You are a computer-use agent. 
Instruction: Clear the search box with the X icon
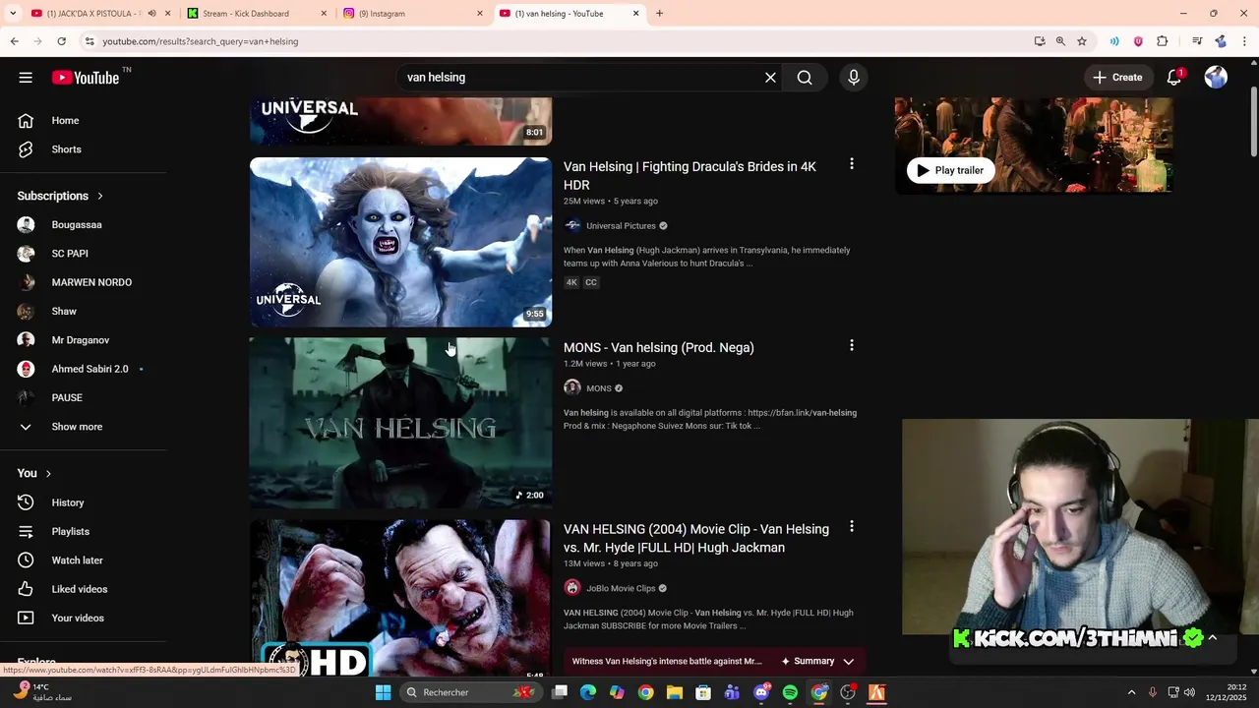coord(771,78)
